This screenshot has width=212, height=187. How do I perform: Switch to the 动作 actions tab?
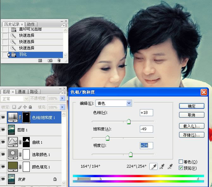(31, 24)
